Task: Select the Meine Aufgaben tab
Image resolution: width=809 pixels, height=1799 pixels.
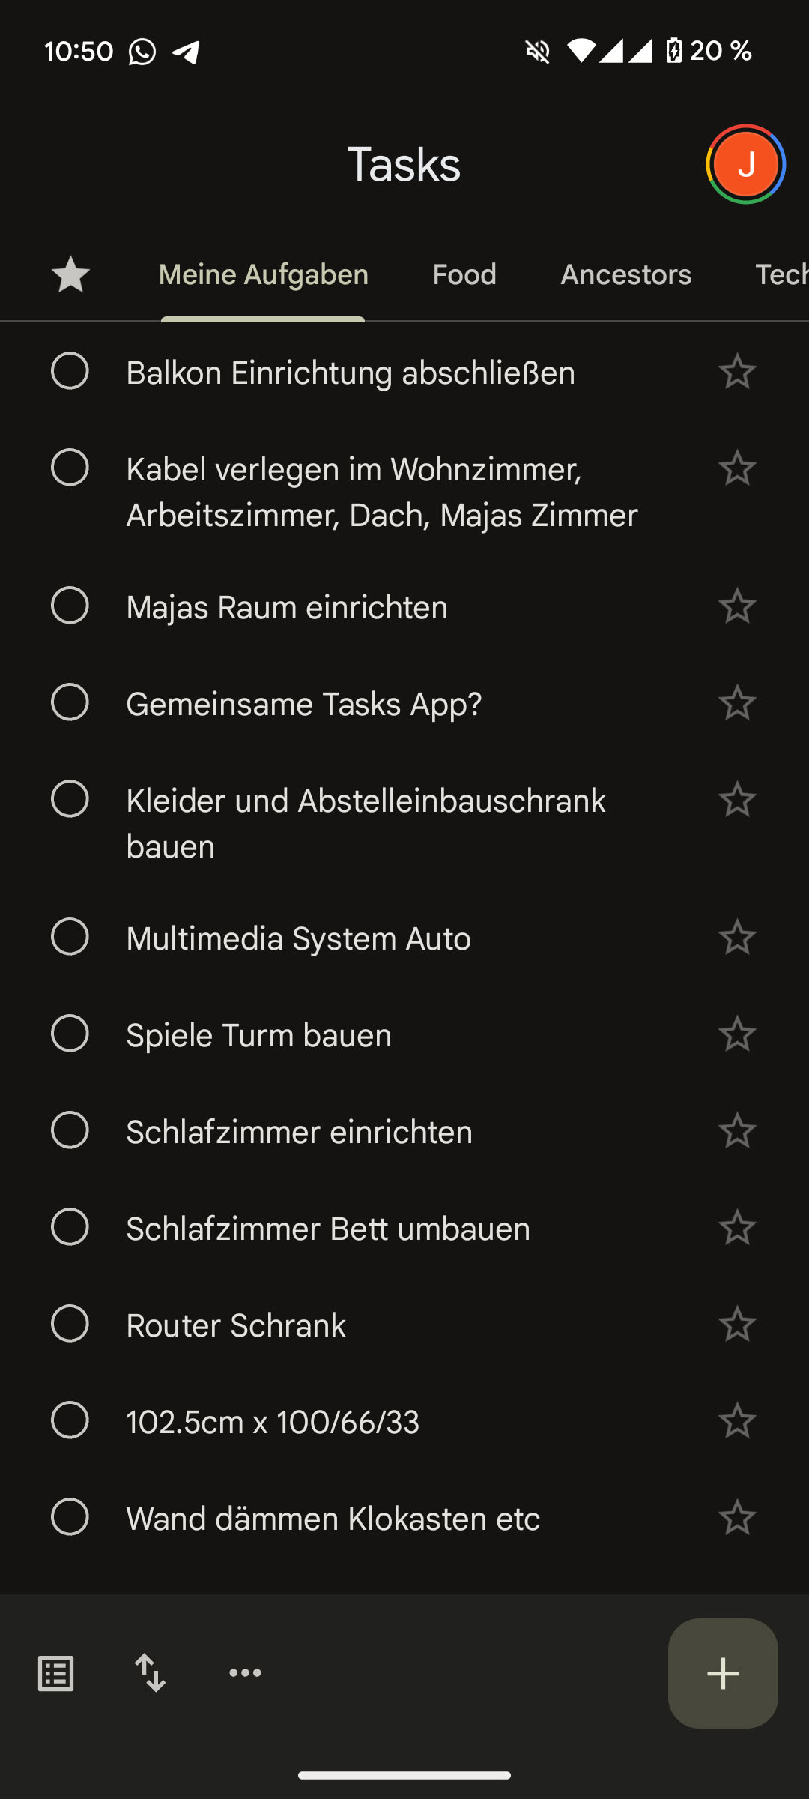Action: click(263, 274)
